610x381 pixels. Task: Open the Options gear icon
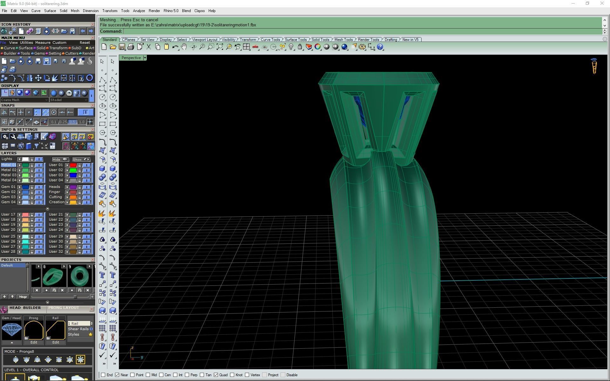click(x=362, y=47)
